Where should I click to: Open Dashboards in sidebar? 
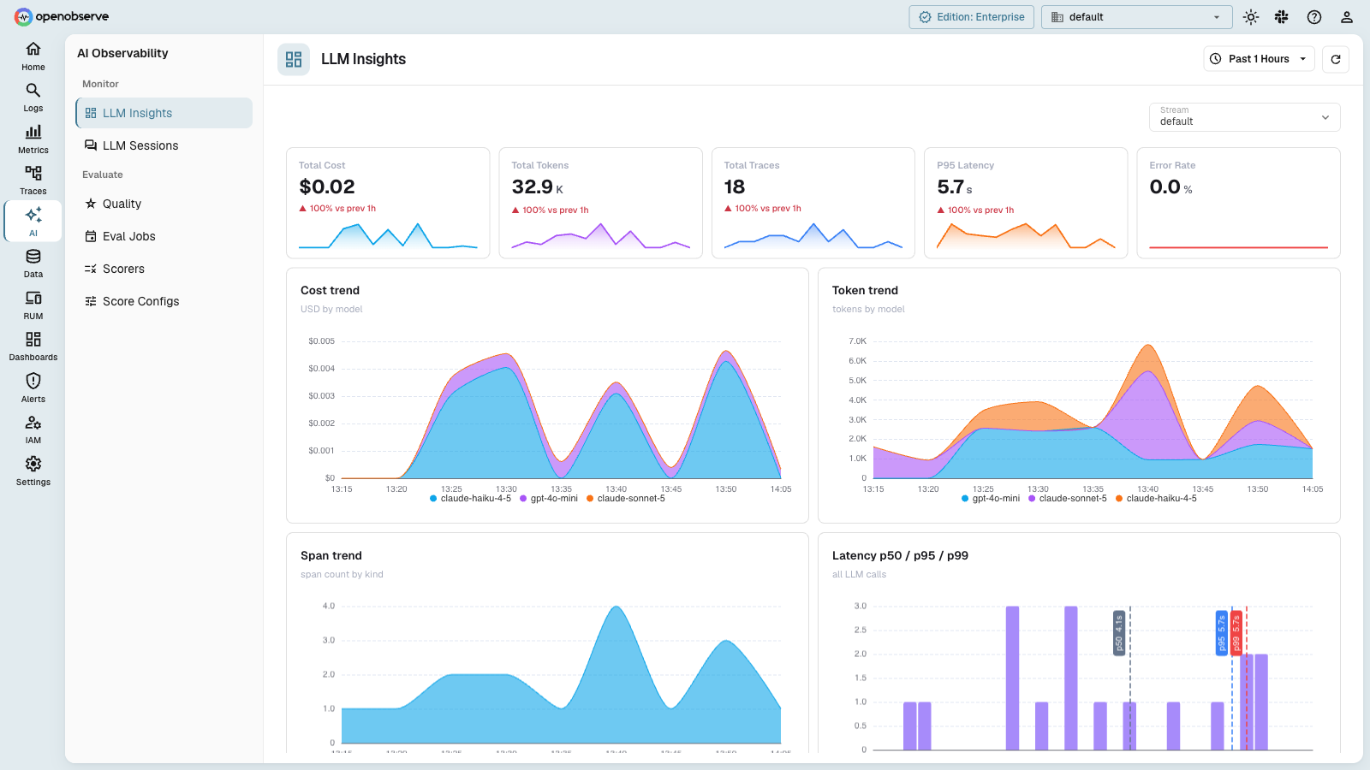click(x=33, y=346)
